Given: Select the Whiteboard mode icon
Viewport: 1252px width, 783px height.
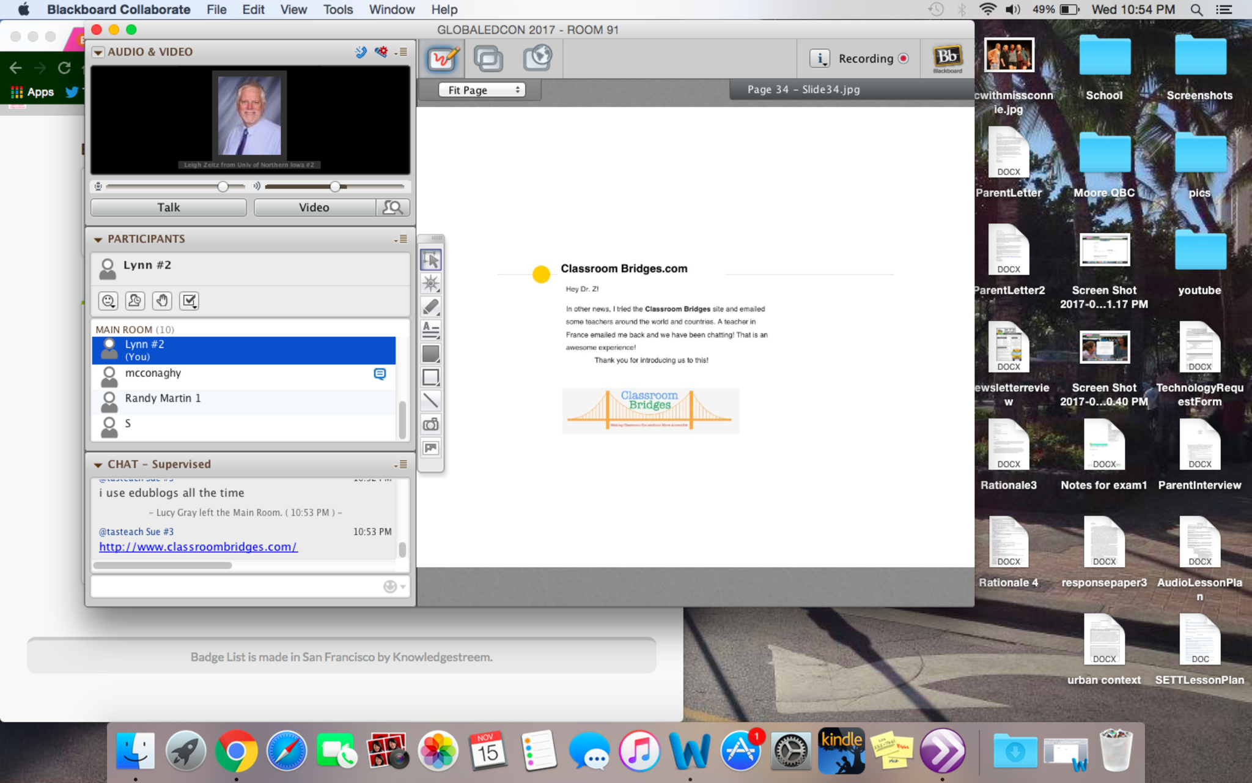Looking at the screenshot, I should point(441,59).
